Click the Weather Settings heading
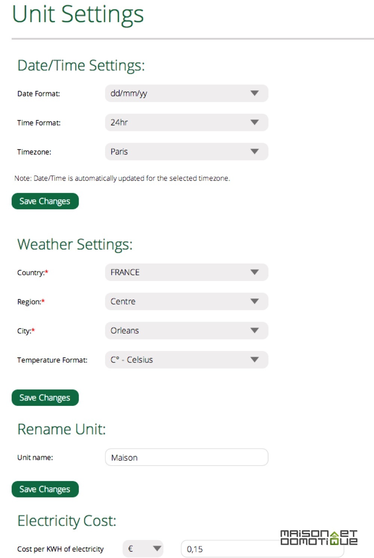The image size is (374, 558). pos(75,244)
